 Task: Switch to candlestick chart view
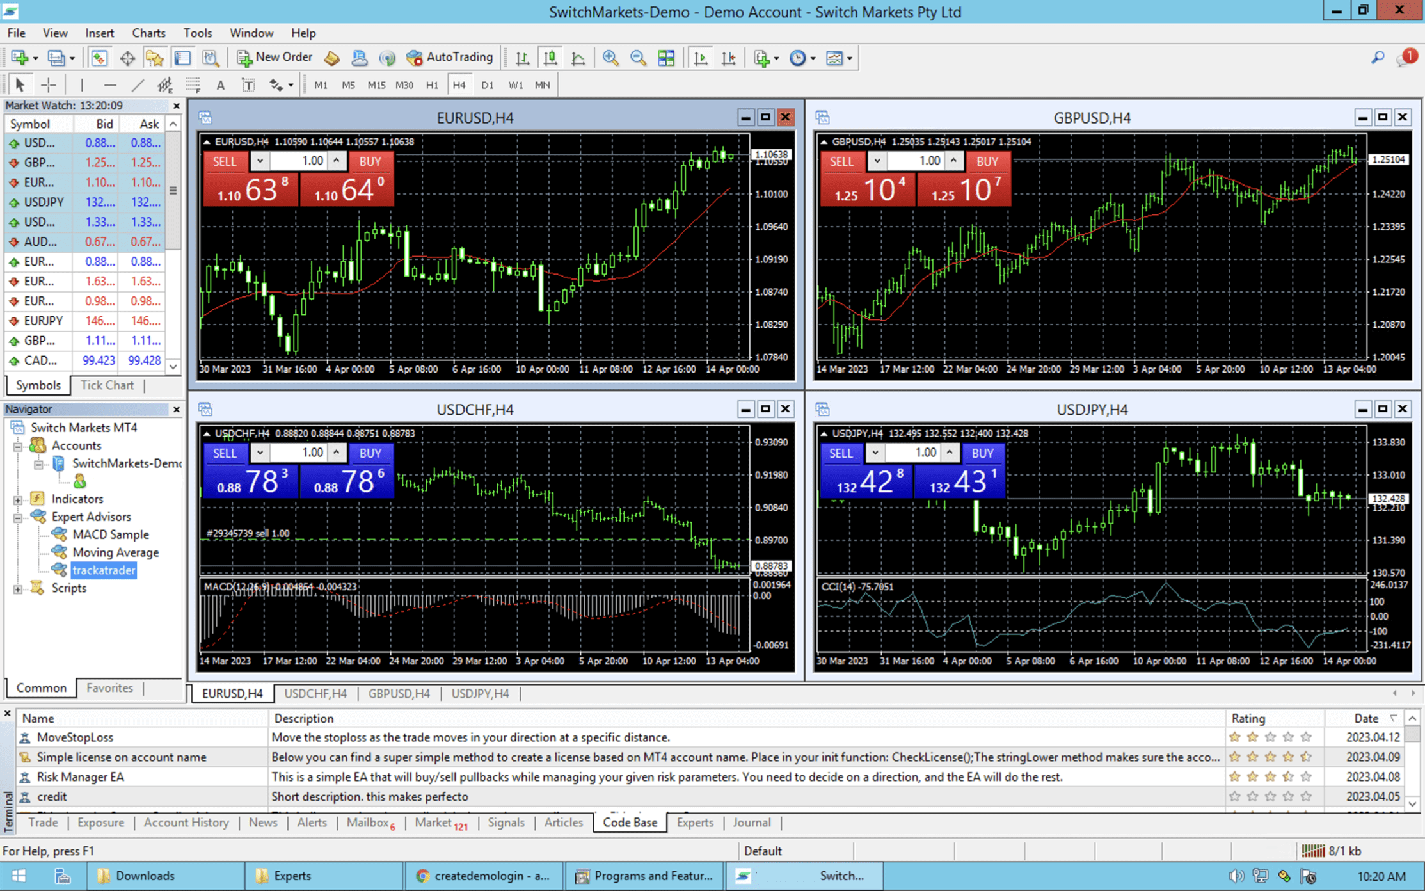coord(550,58)
